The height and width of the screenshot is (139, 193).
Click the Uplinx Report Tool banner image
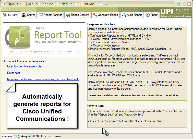point(44,39)
